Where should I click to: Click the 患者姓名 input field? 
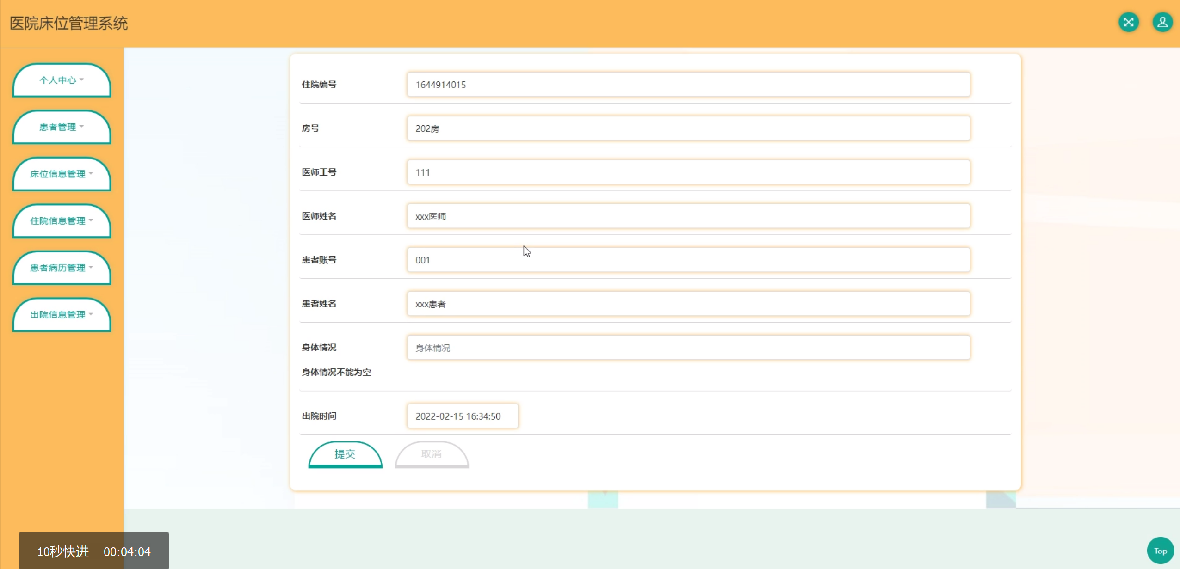(x=688, y=304)
